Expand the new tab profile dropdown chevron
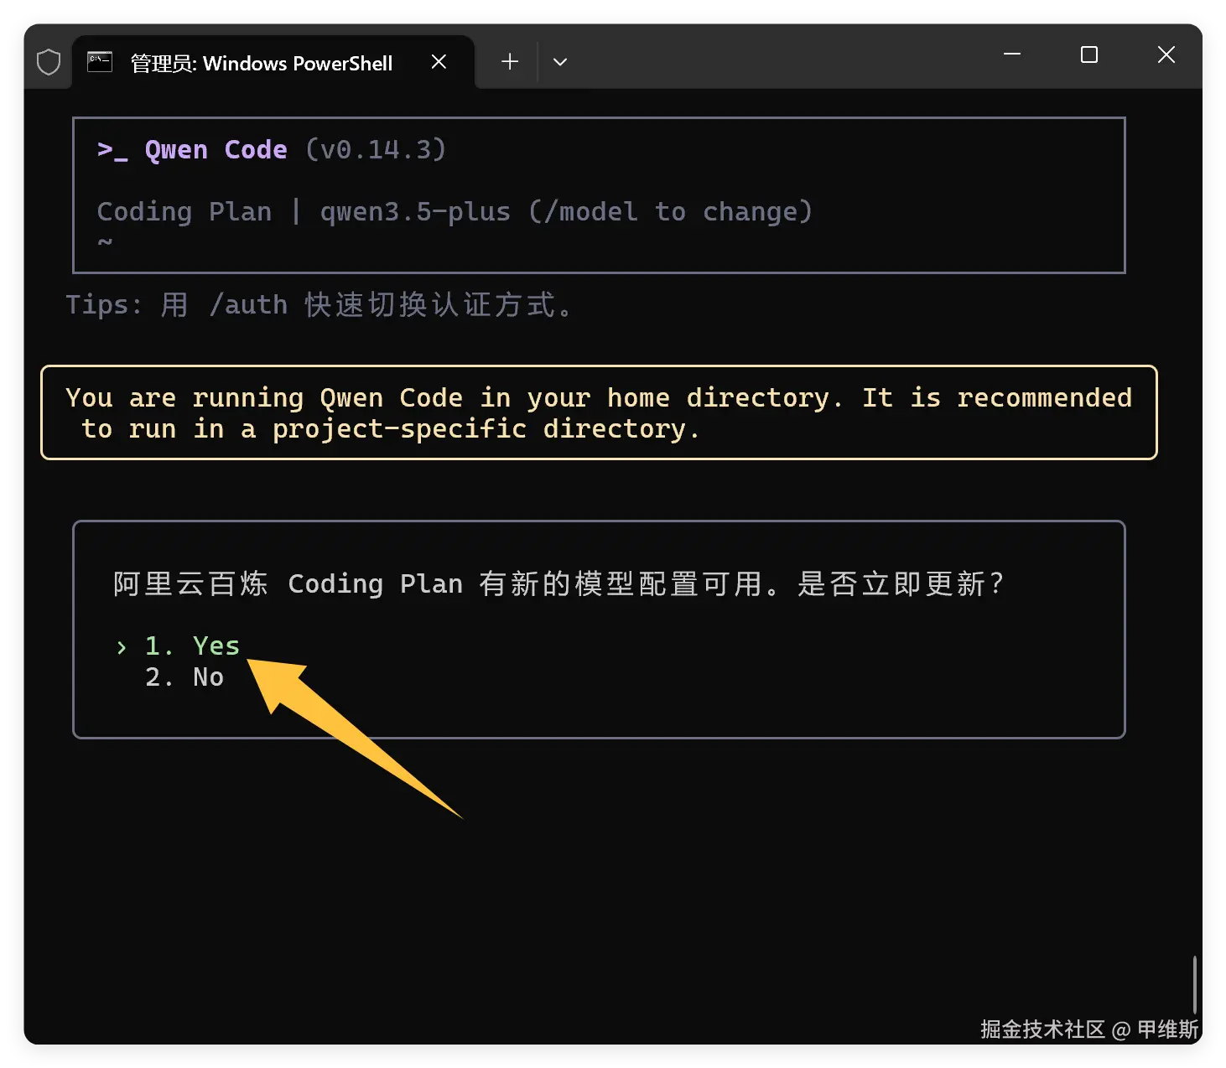 (560, 62)
